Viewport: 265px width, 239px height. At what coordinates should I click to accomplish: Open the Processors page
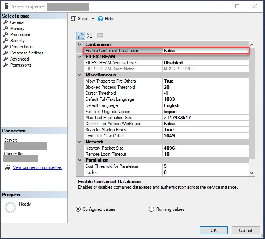click(20, 35)
